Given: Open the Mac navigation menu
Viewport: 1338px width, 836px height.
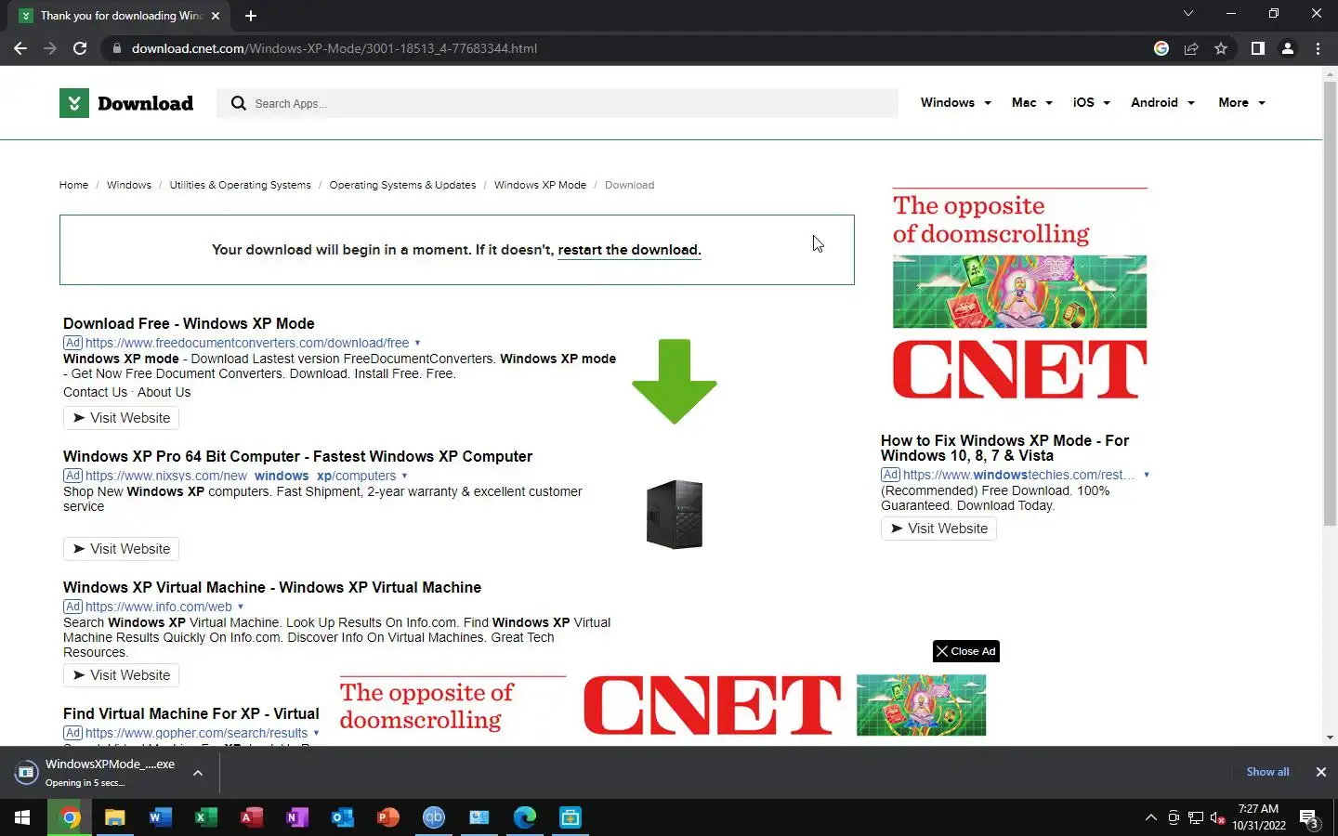Looking at the screenshot, I should coord(1031,103).
